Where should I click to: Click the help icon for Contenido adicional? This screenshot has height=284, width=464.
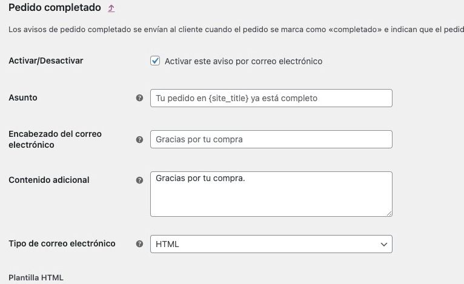pos(139,180)
